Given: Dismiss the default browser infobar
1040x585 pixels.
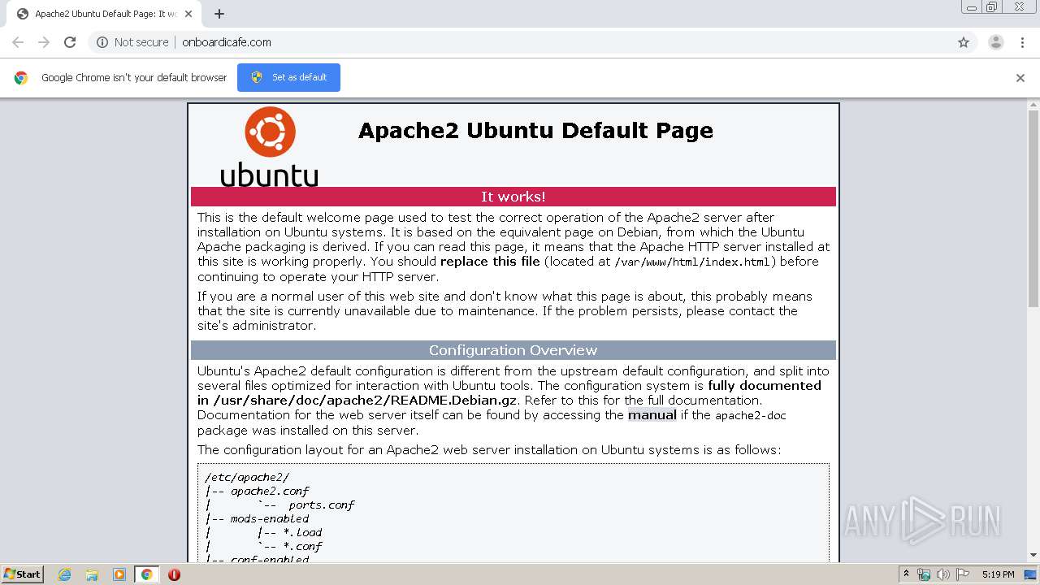Looking at the screenshot, I should [1020, 78].
